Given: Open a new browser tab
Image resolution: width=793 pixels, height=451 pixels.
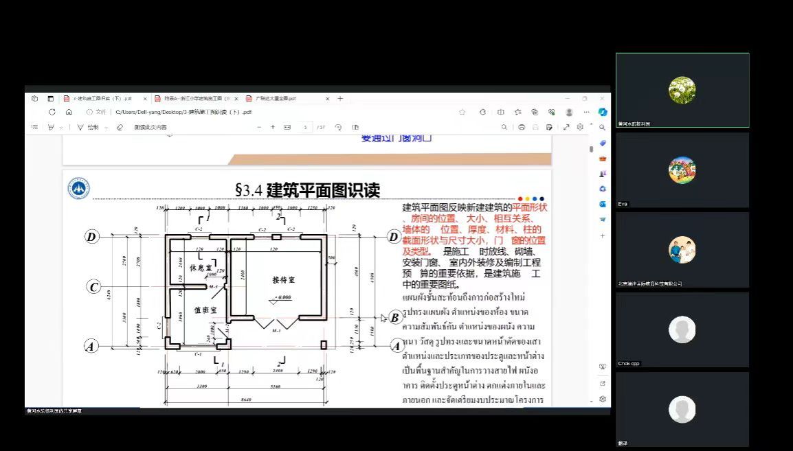Looking at the screenshot, I should [x=340, y=98].
